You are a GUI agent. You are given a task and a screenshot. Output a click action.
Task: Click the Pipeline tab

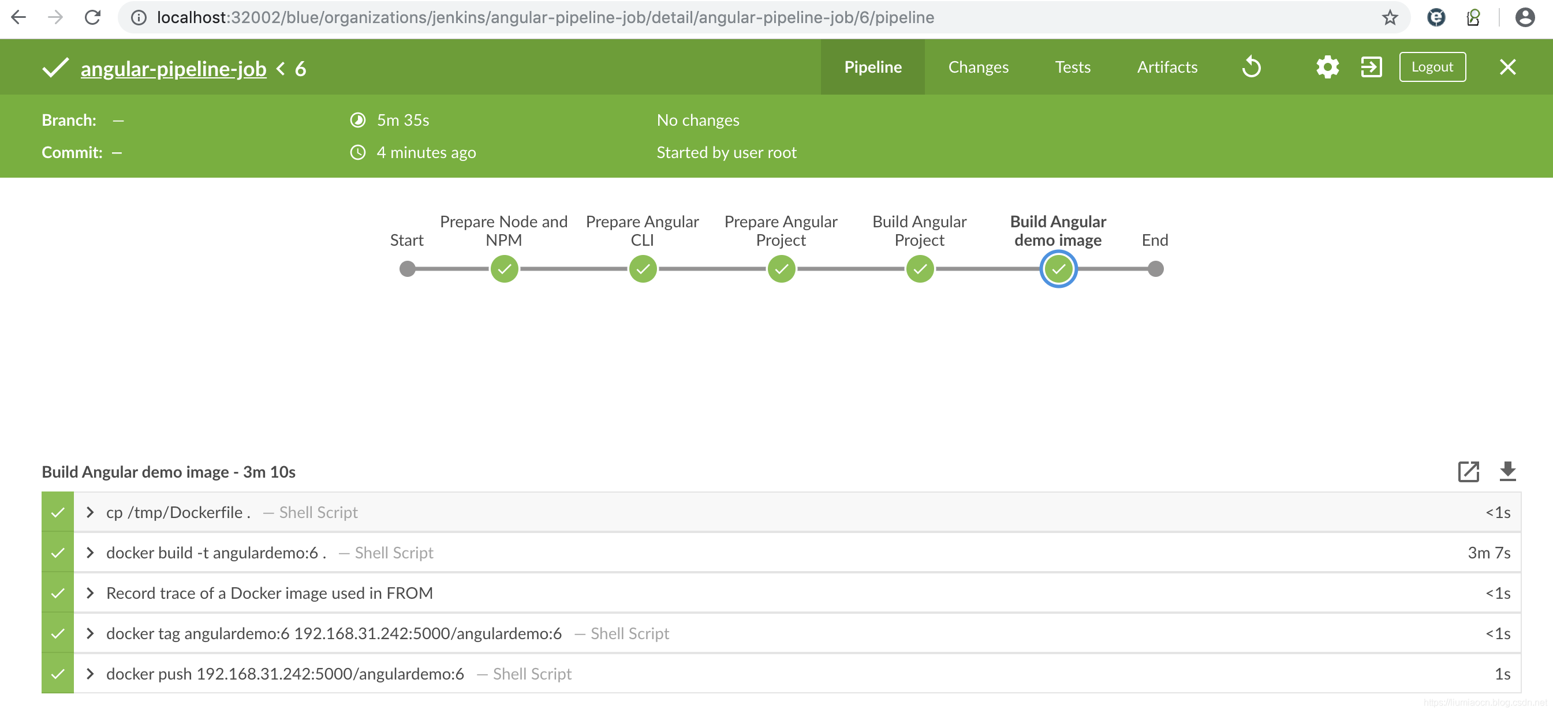click(872, 66)
